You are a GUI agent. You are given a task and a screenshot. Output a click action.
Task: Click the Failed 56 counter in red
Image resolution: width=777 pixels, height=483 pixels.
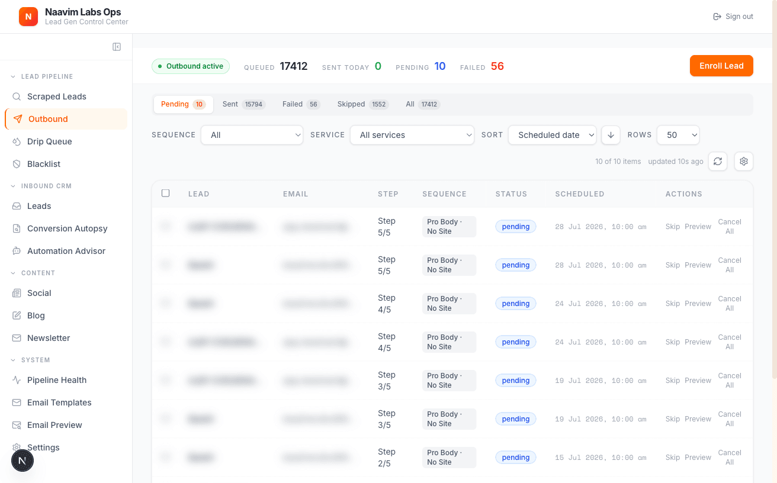click(x=482, y=66)
